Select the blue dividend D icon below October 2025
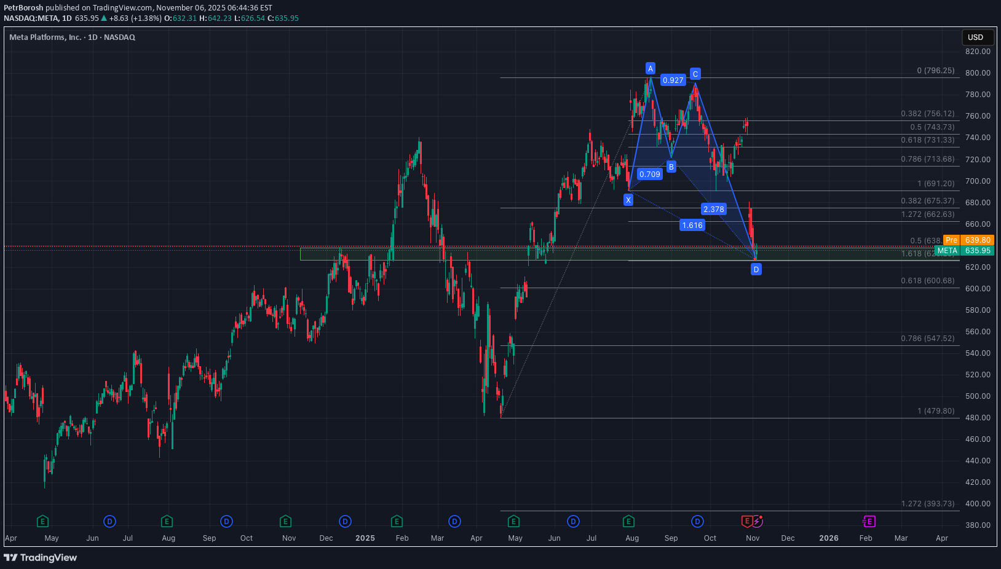This screenshot has height=569, width=1001. click(x=697, y=521)
